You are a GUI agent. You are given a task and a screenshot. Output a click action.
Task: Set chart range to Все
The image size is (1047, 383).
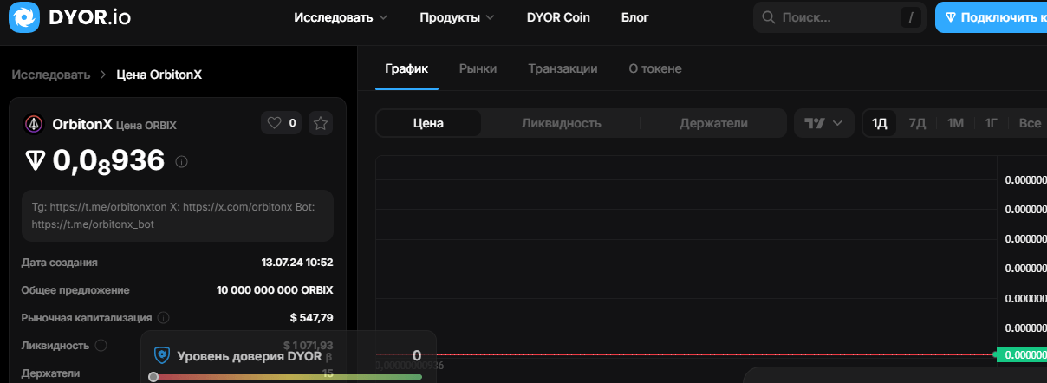(x=1030, y=123)
